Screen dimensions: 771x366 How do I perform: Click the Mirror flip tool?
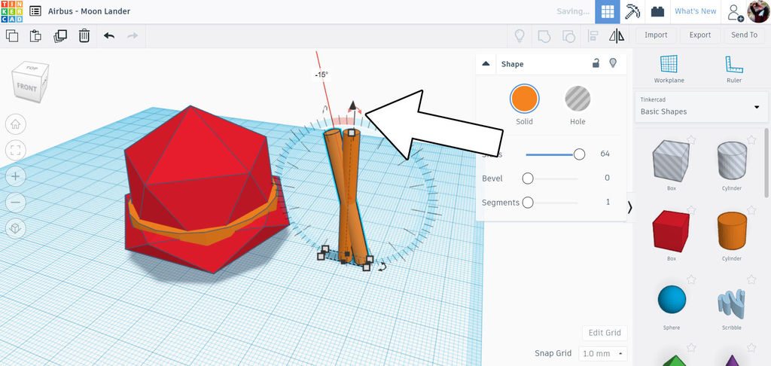click(x=617, y=35)
